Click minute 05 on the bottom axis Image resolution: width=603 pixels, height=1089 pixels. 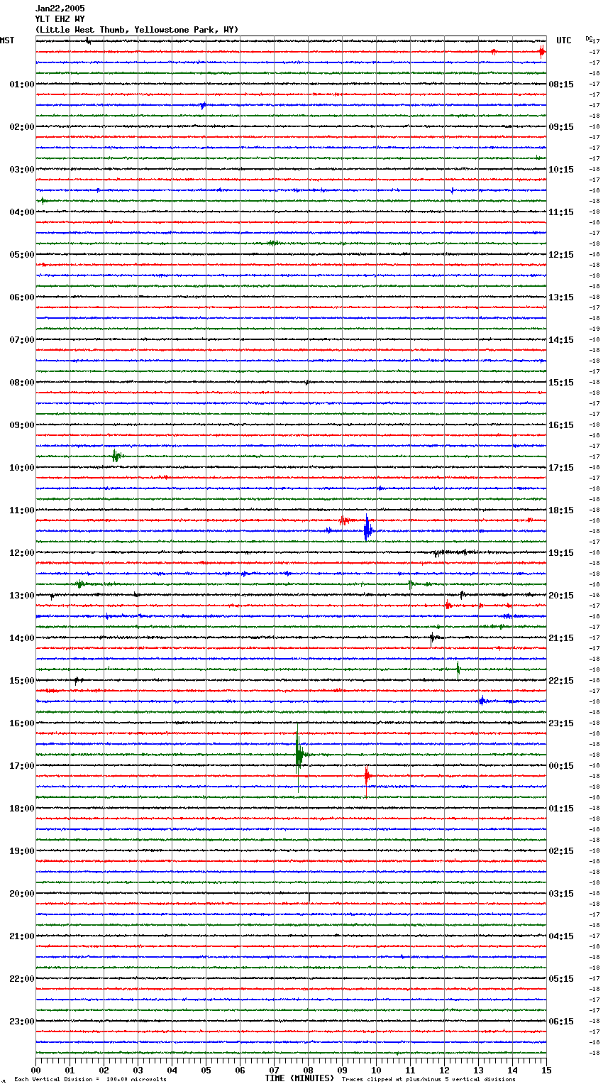(206, 1070)
